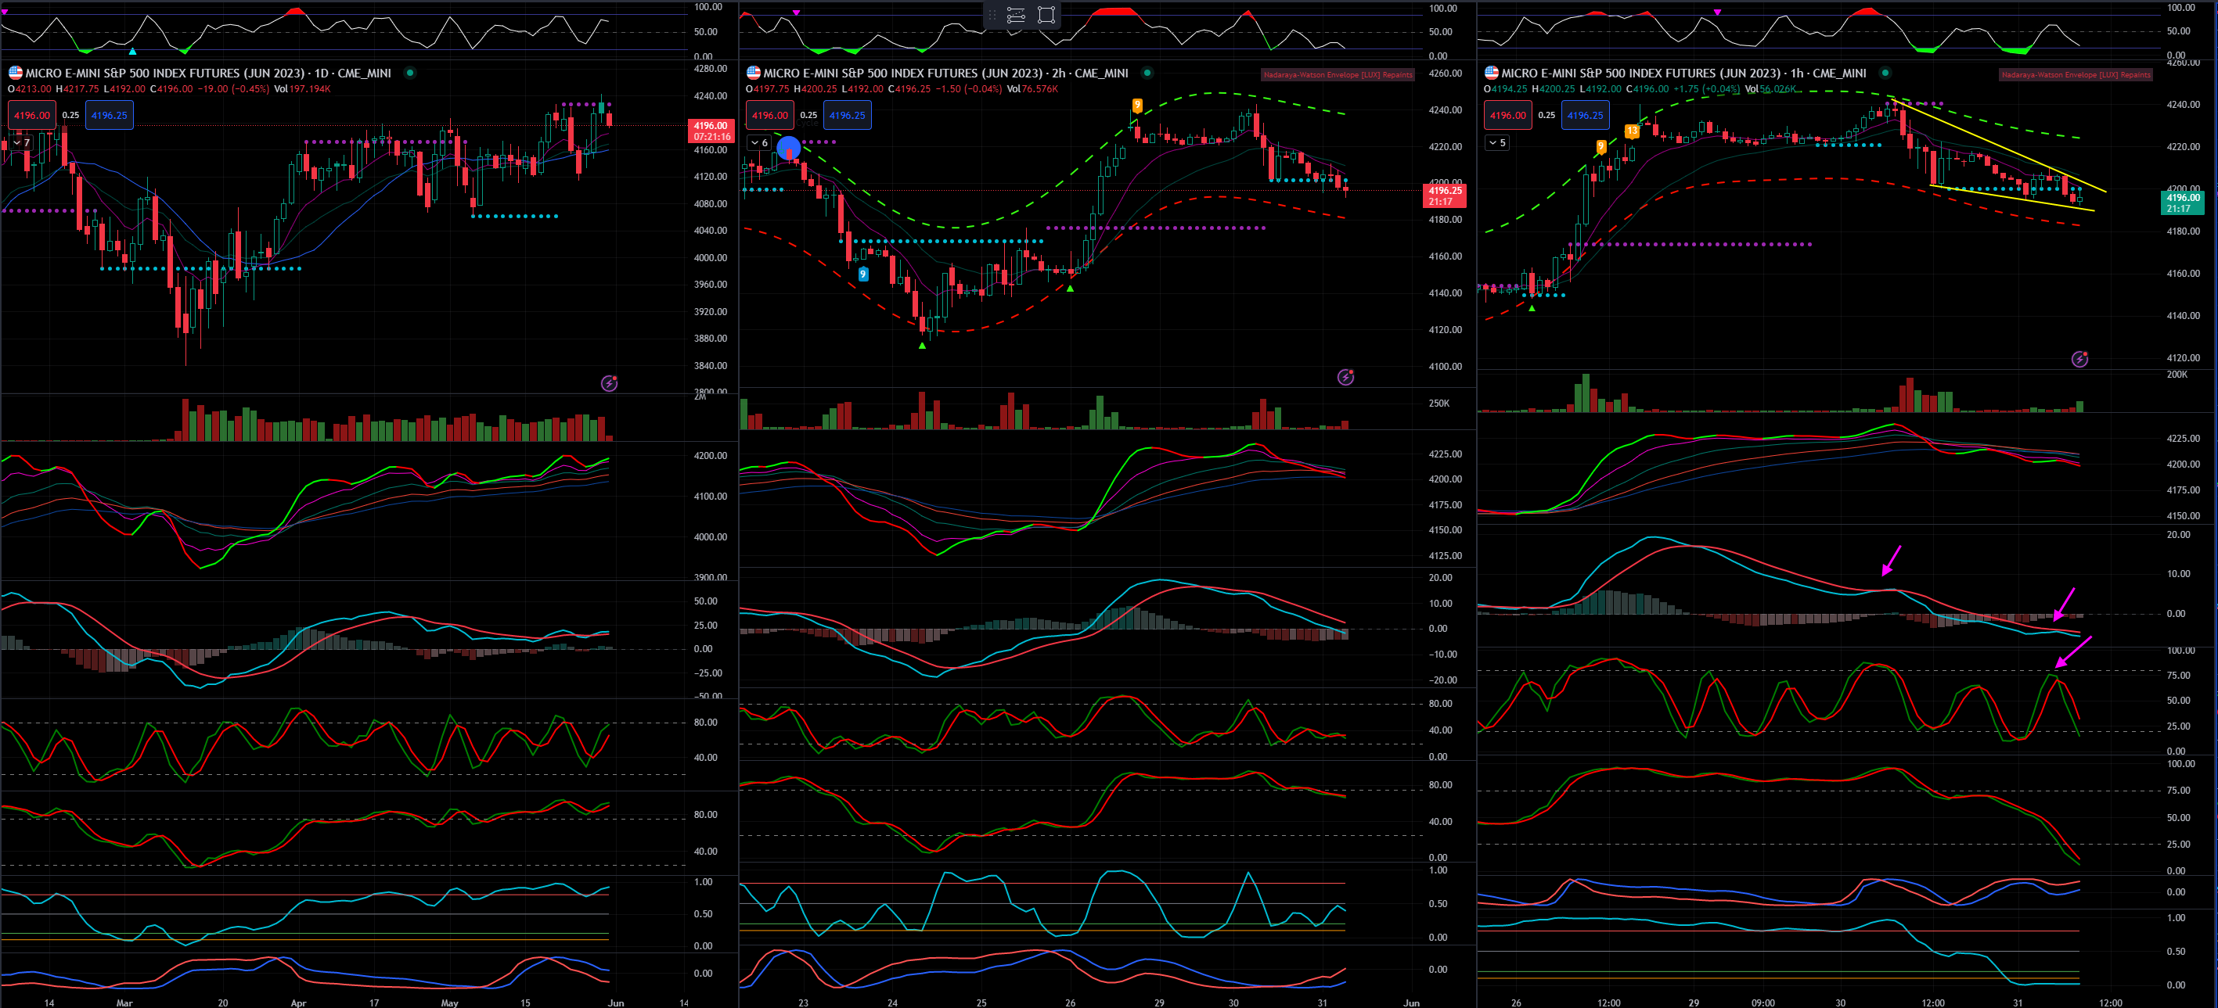Click the purple lightning icon on 1D chart
Screen dimensions: 2218x1008
click(609, 384)
